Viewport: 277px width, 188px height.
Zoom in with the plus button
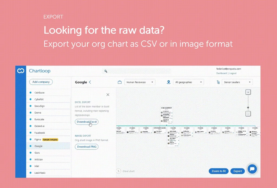pyautogui.click(x=248, y=92)
